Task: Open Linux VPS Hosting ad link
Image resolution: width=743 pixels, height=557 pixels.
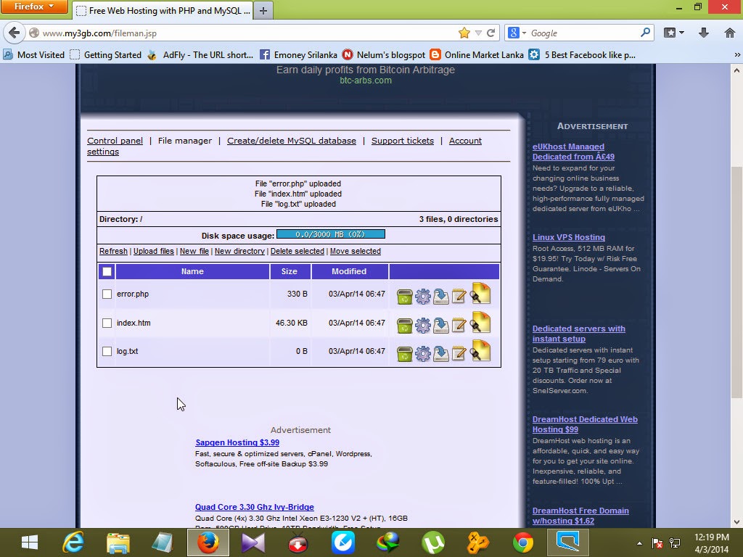Action: [569, 237]
